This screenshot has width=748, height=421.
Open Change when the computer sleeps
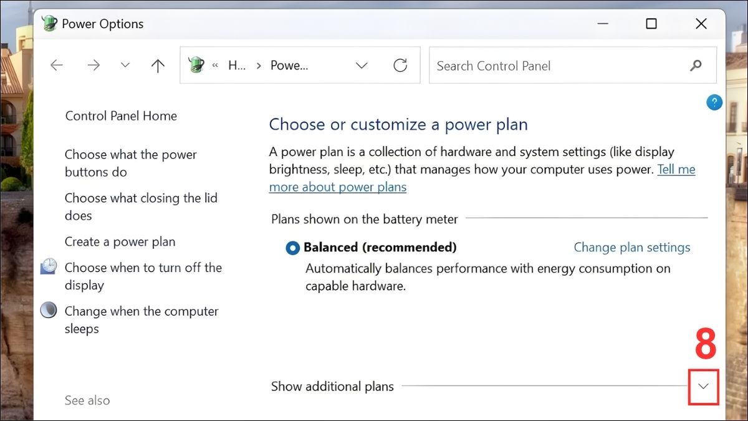[141, 320]
